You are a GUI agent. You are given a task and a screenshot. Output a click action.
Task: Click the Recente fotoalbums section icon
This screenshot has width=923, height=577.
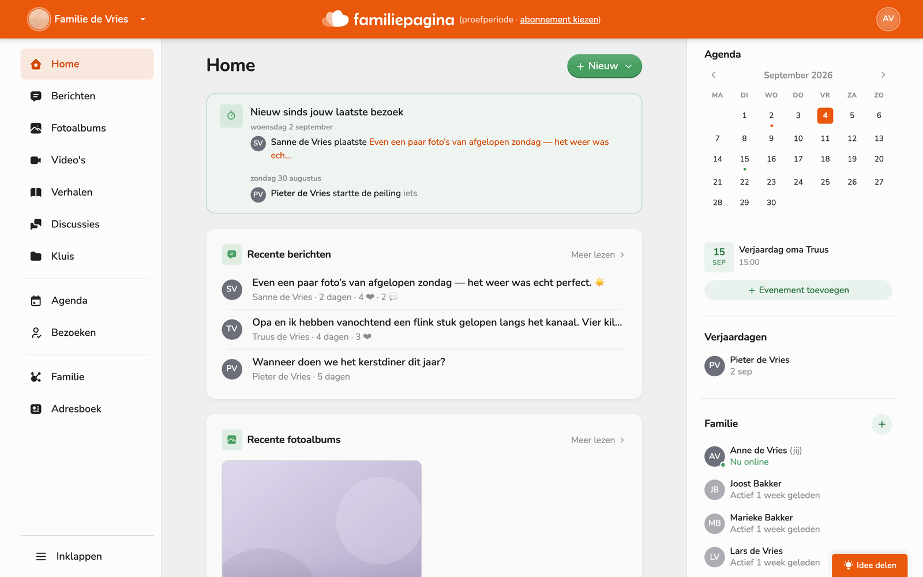tap(232, 440)
